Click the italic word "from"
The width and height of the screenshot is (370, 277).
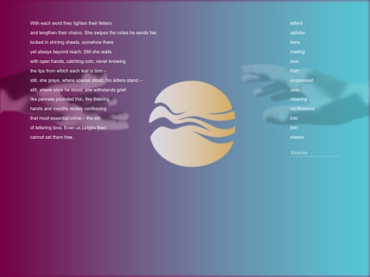click(x=295, y=71)
